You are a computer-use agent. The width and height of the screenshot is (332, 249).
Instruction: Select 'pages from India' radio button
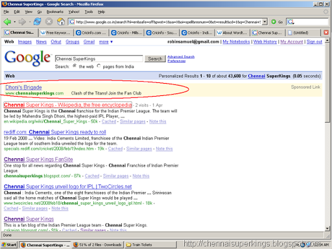point(99,65)
